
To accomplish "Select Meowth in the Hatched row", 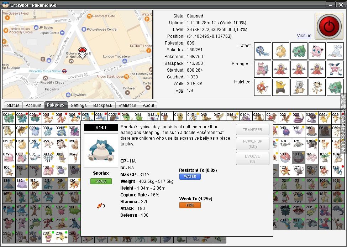I will tap(317, 87).
